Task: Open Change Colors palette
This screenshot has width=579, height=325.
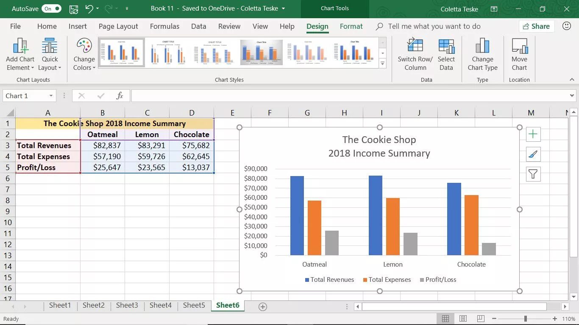Action: (84, 55)
